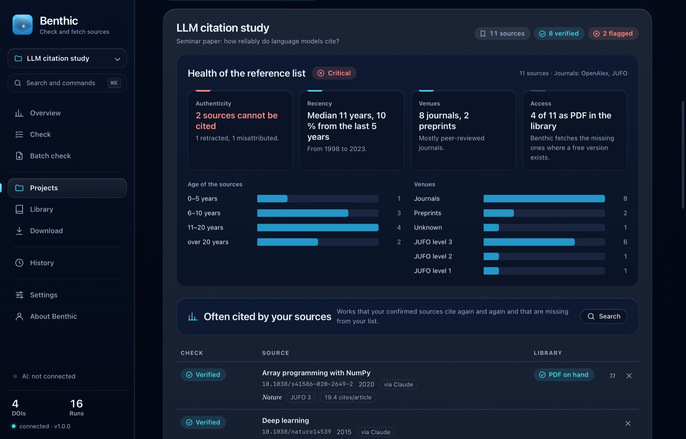
Task: Select Projects in the sidebar
Action: 67,188
